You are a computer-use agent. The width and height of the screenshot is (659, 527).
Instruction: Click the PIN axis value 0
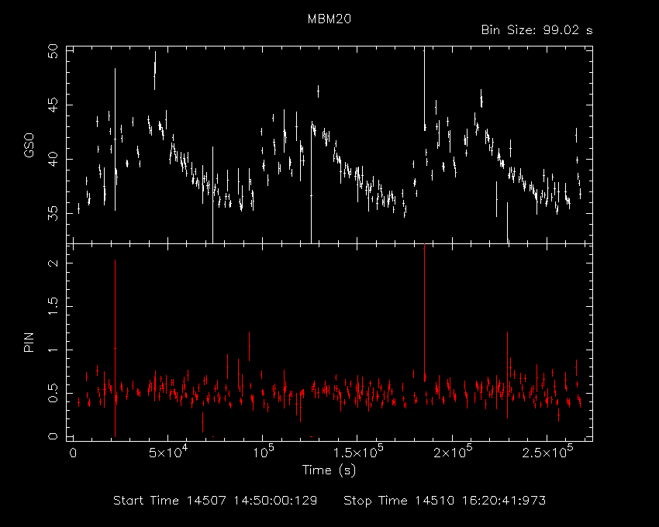point(53,436)
